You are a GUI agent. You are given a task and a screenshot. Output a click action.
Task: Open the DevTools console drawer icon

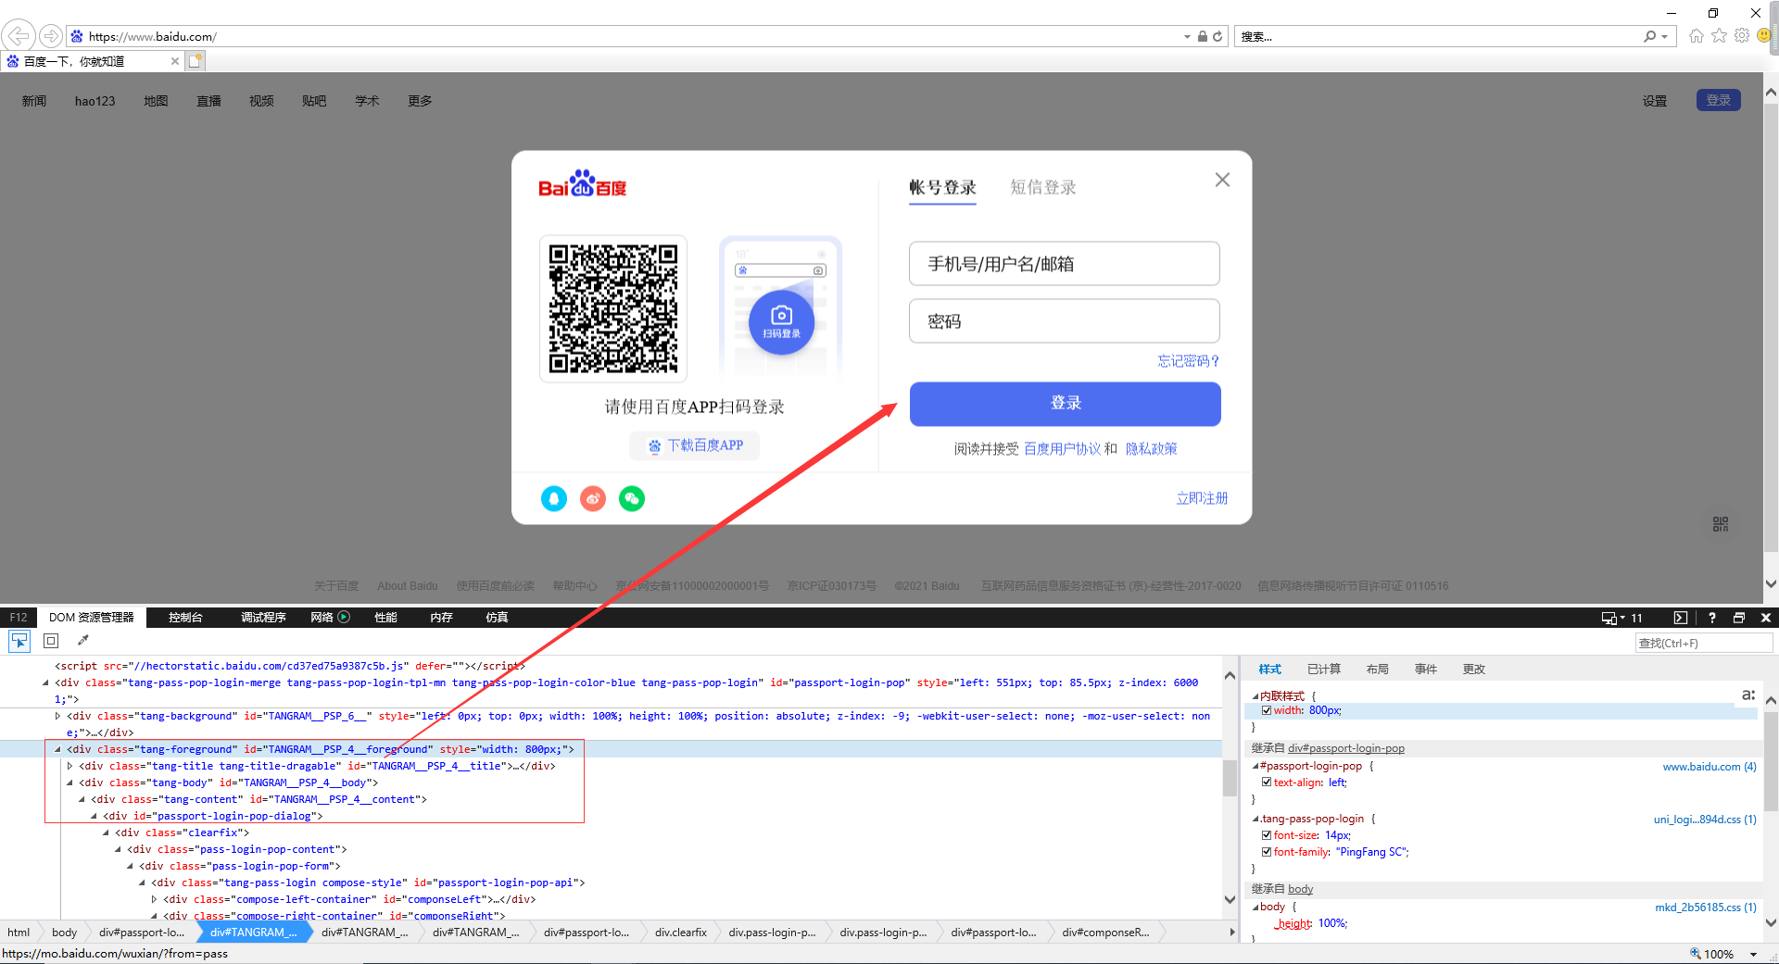[1680, 618]
